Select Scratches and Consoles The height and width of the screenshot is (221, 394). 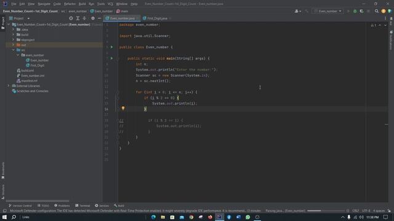30,91
